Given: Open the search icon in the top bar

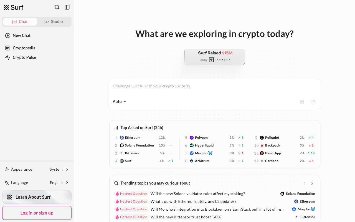Looking at the screenshot, I should (x=57, y=7).
